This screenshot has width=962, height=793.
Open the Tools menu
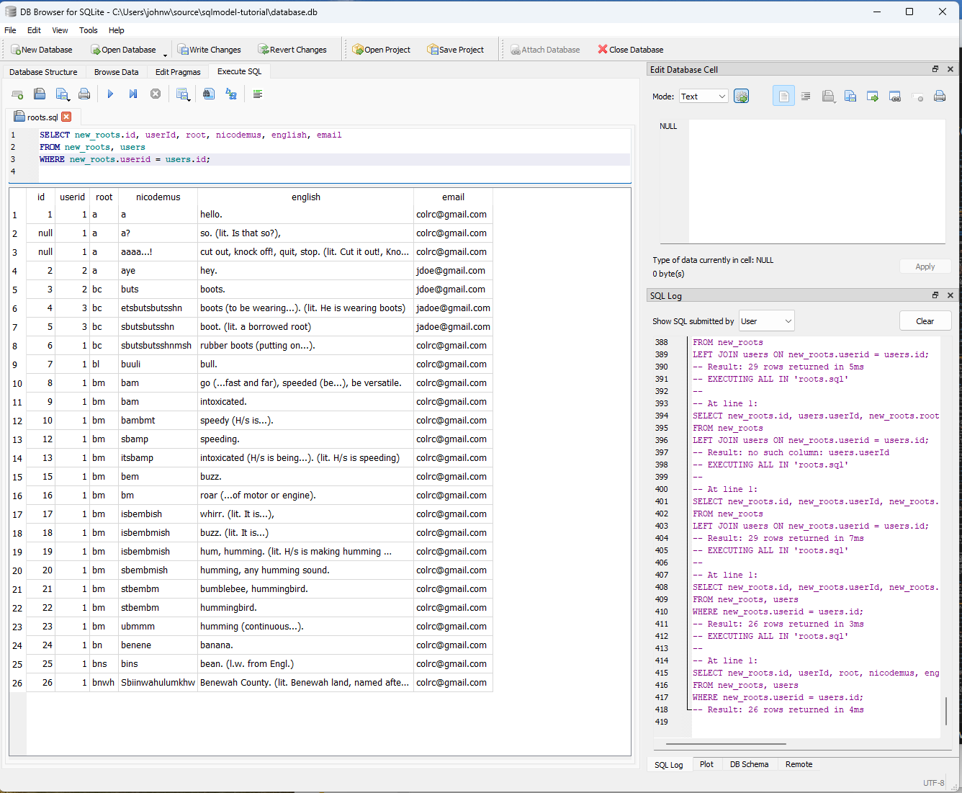pyautogui.click(x=89, y=30)
